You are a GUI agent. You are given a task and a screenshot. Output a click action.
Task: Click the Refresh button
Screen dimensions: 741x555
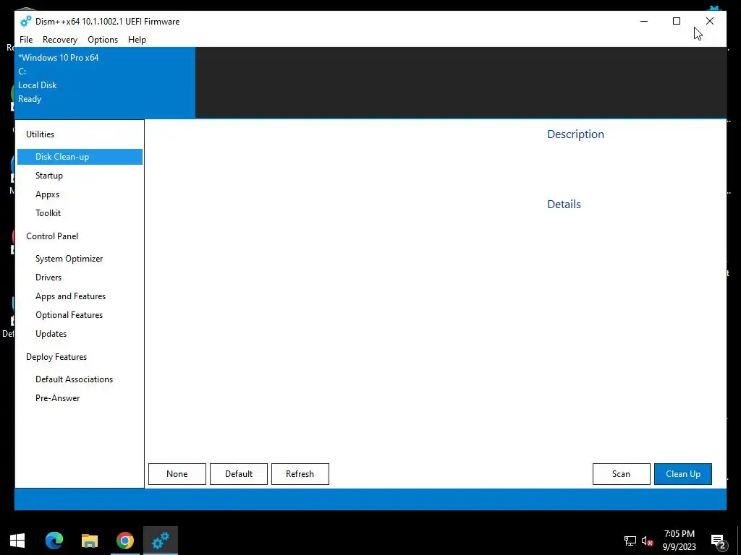pos(300,474)
